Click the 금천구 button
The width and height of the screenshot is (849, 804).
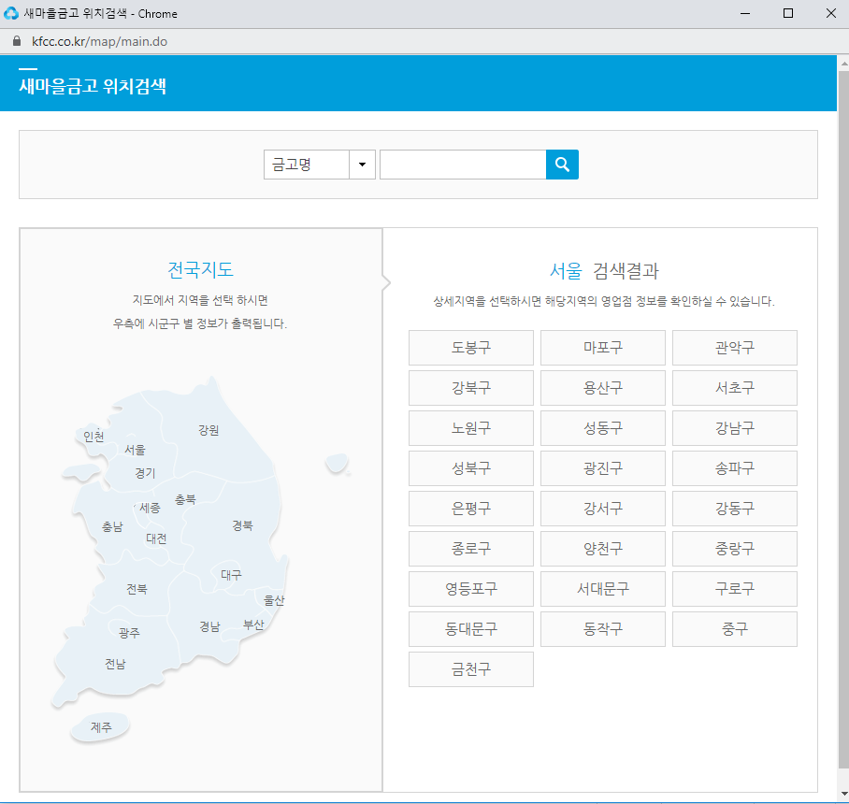(471, 669)
